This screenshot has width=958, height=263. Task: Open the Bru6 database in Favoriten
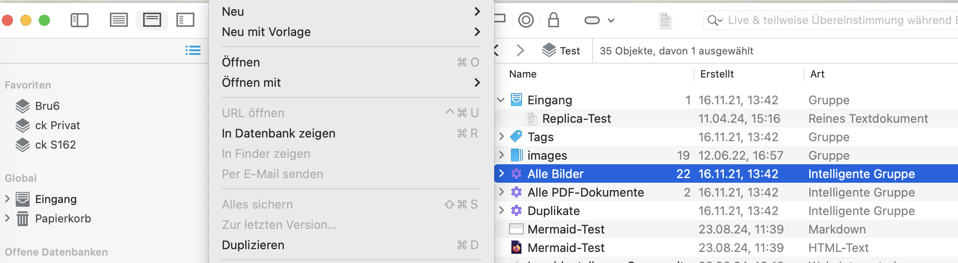click(47, 106)
